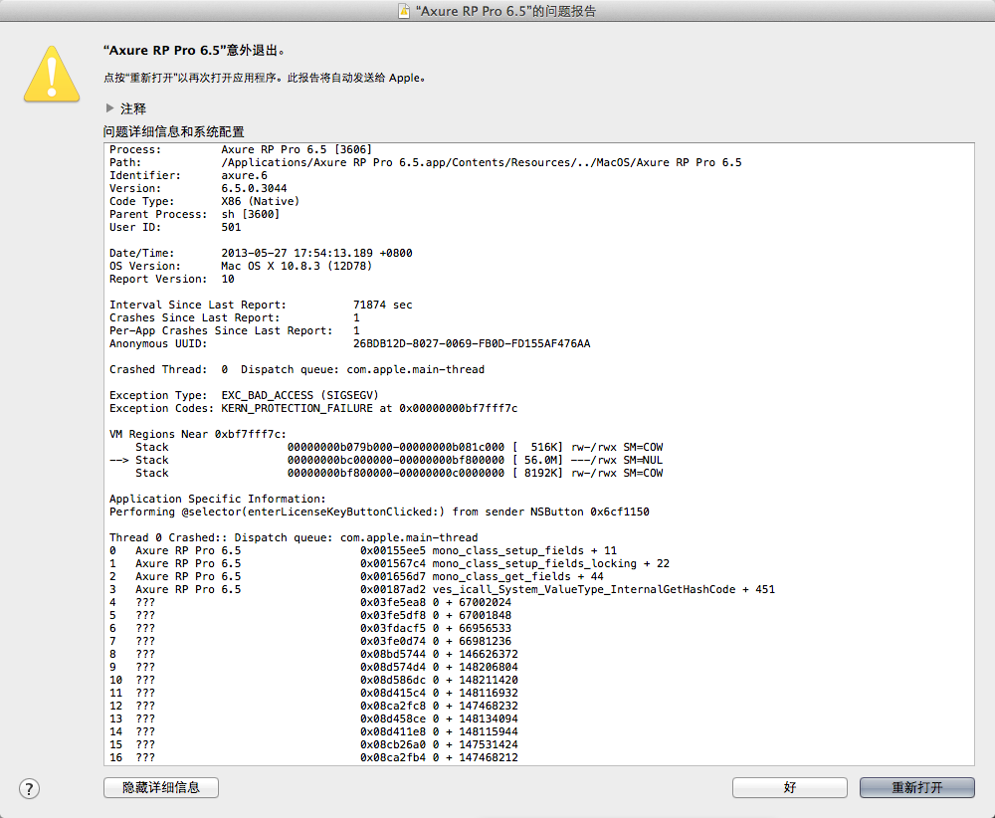Click the 'Thread 0 Crashed::' header line
Viewport: 995px width, 818px height.
pyautogui.click(x=294, y=538)
